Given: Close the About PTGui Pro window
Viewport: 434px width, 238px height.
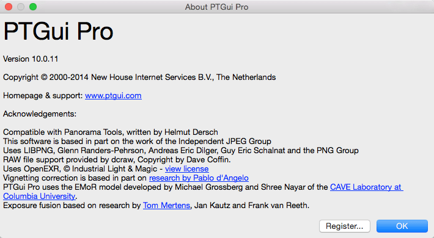Looking at the screenshot, I should click(x=9, y=7).
